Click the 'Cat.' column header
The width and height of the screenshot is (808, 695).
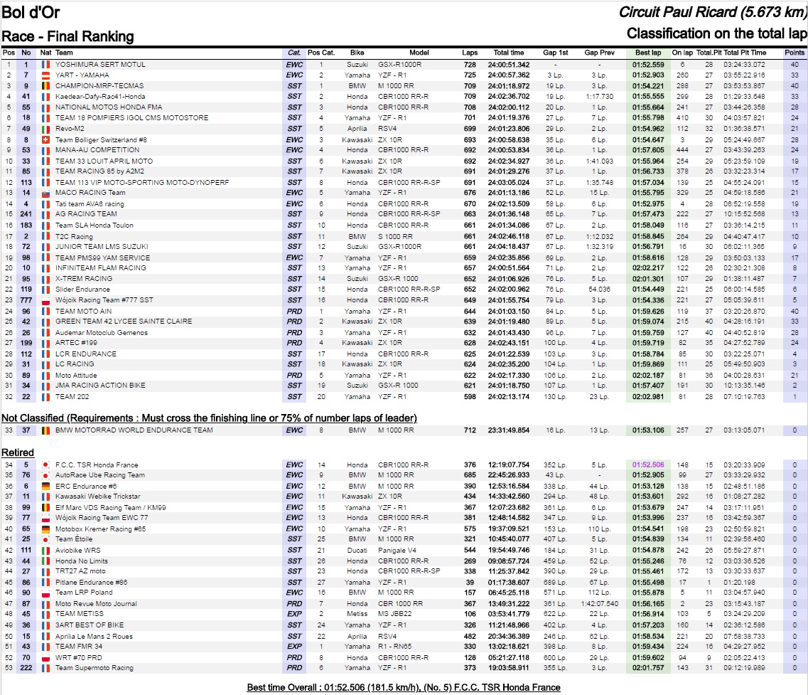[x=294, y=53]
